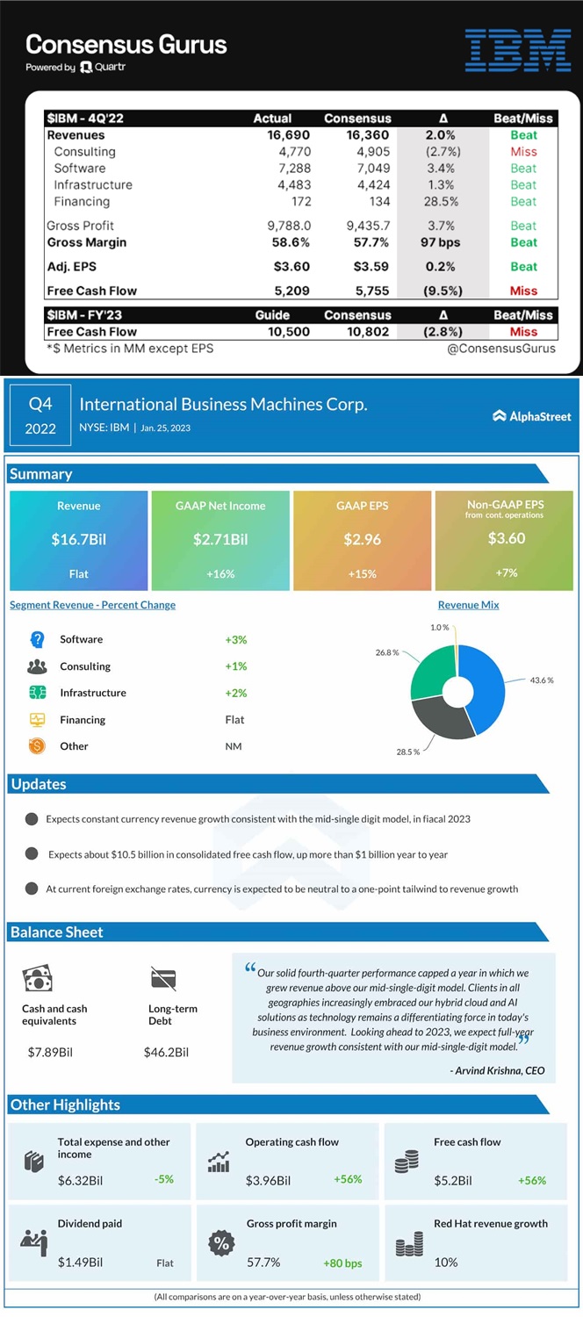Click the Other Highlights section header

(277, 1105)
